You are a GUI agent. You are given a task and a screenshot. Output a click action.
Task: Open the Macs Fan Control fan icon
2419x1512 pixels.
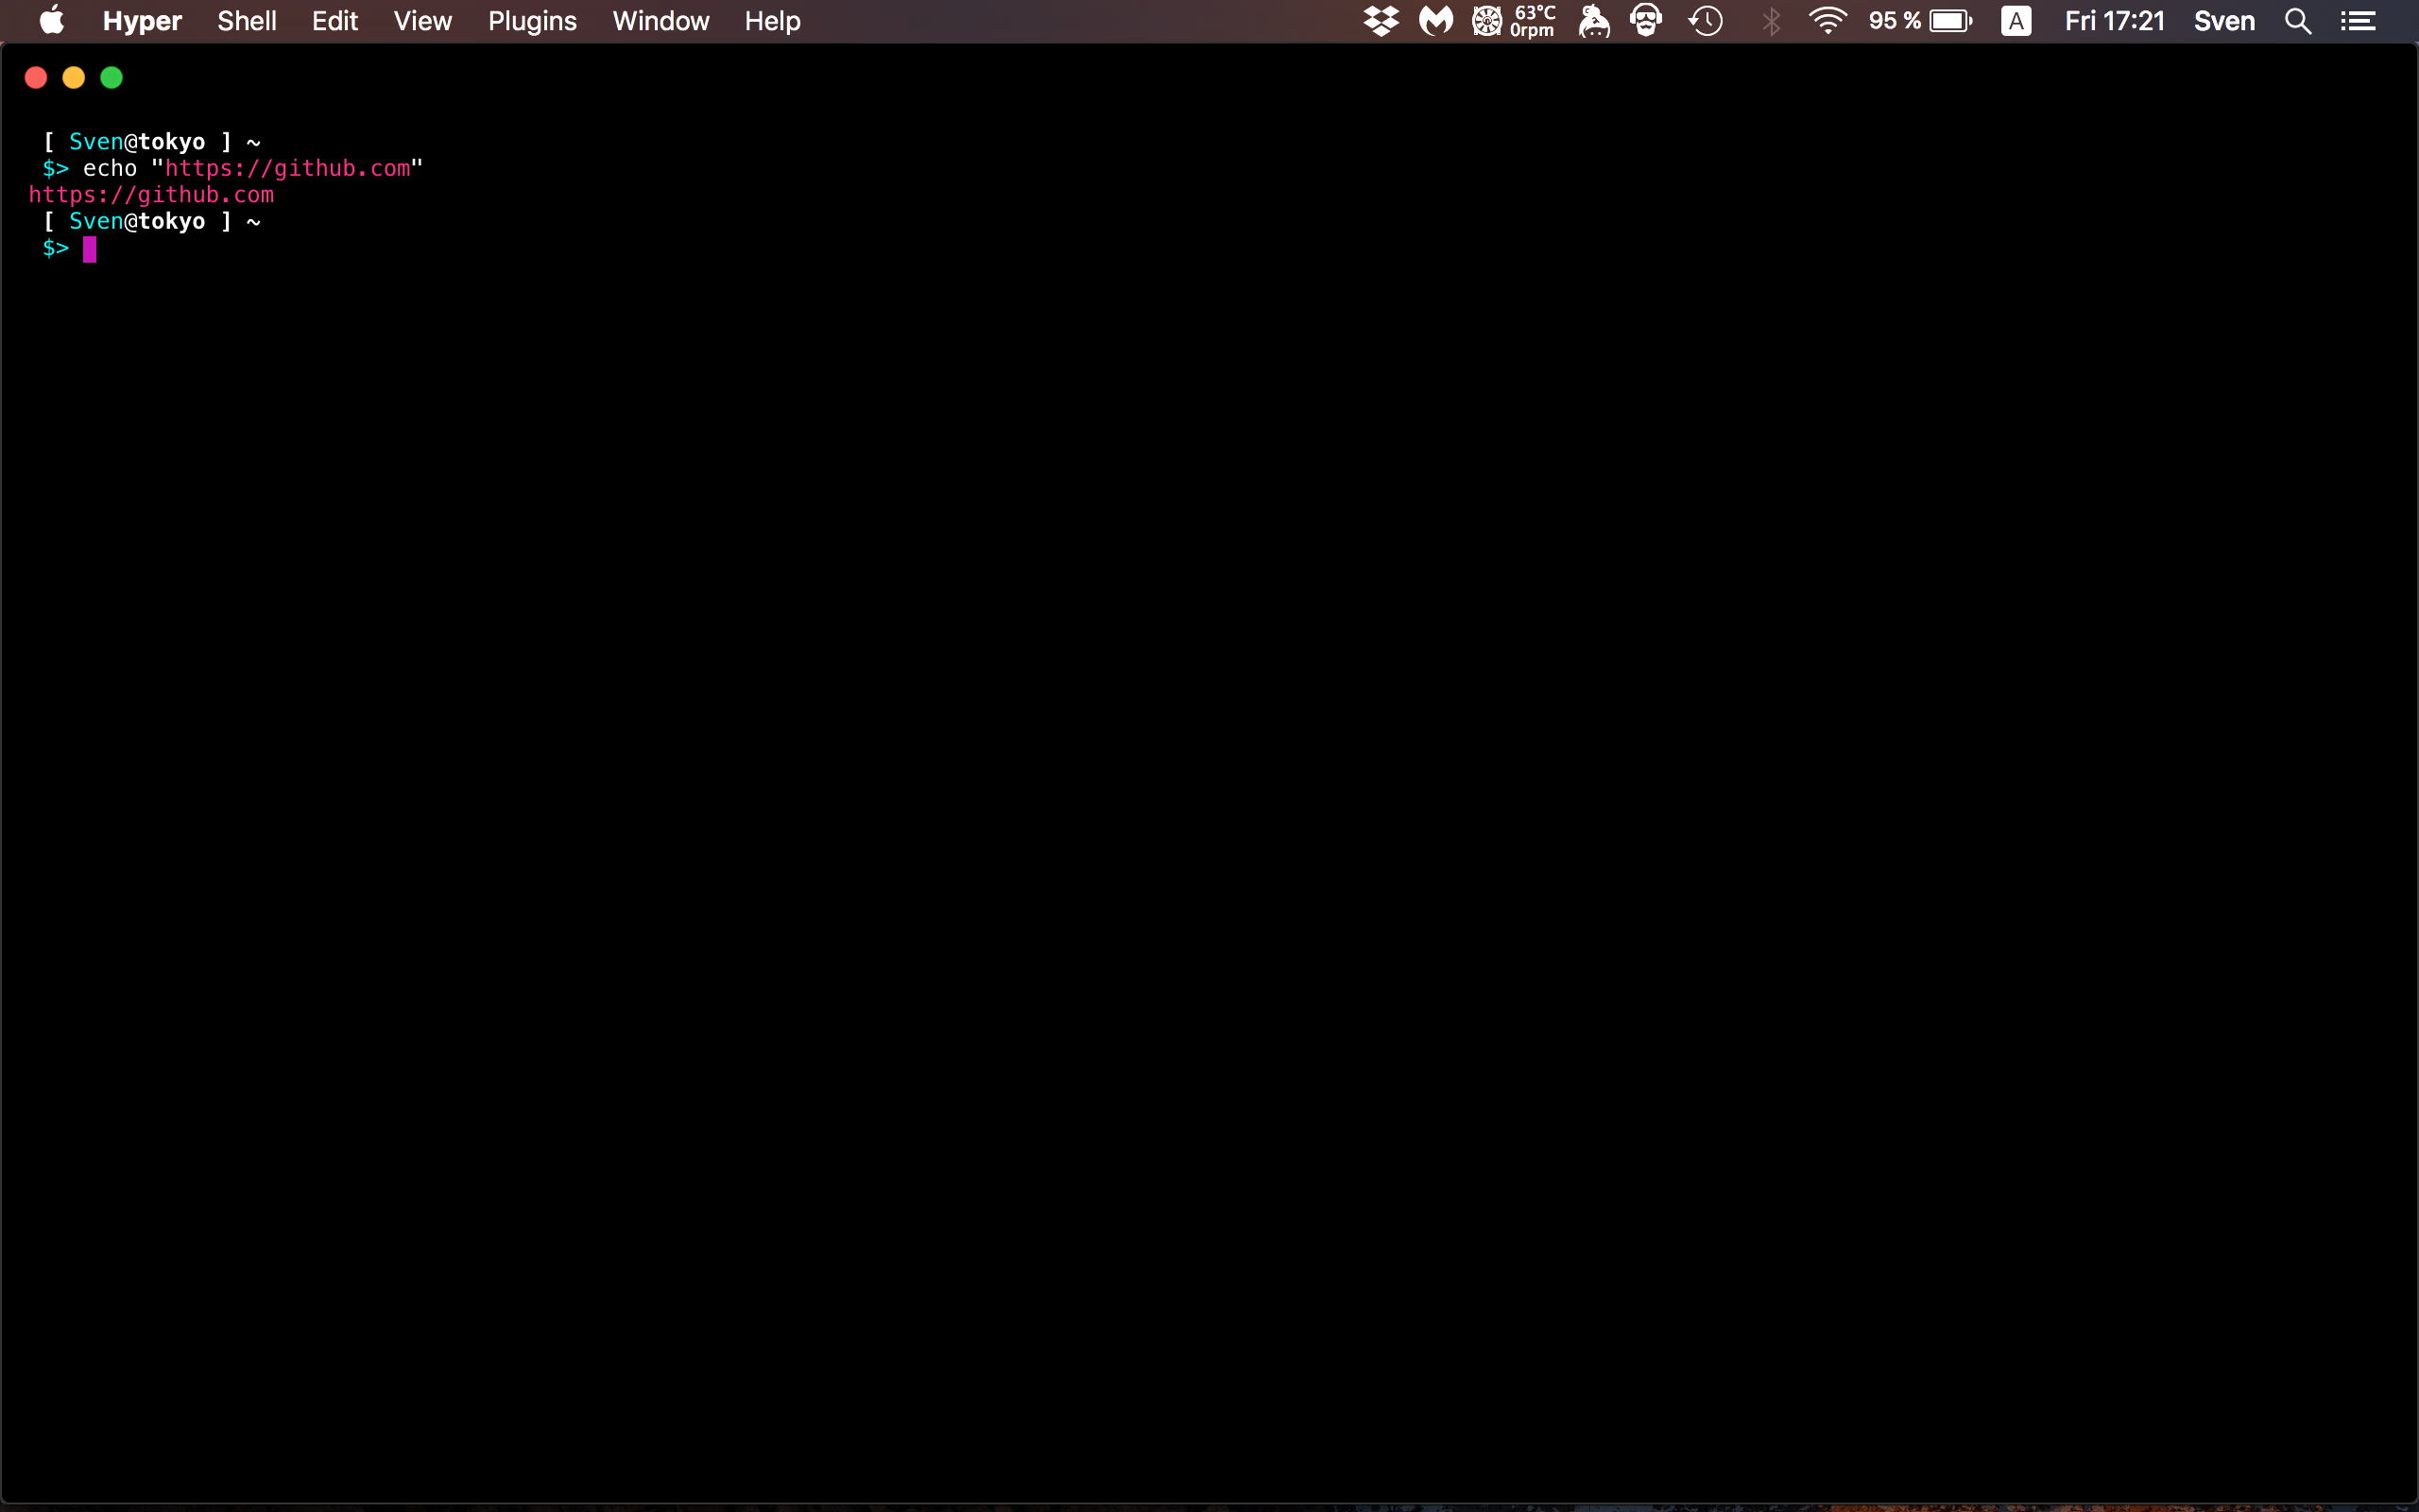[1488, 20]
